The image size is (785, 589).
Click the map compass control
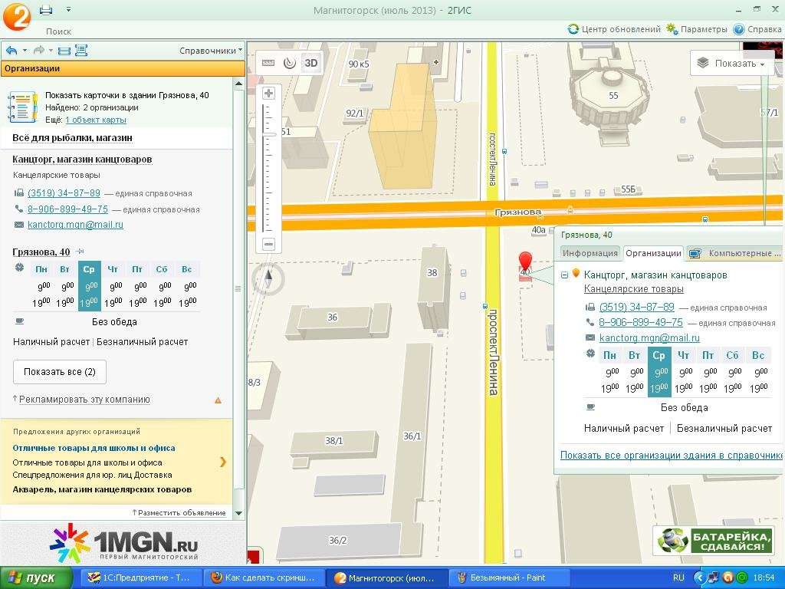(x=268, y=278)
